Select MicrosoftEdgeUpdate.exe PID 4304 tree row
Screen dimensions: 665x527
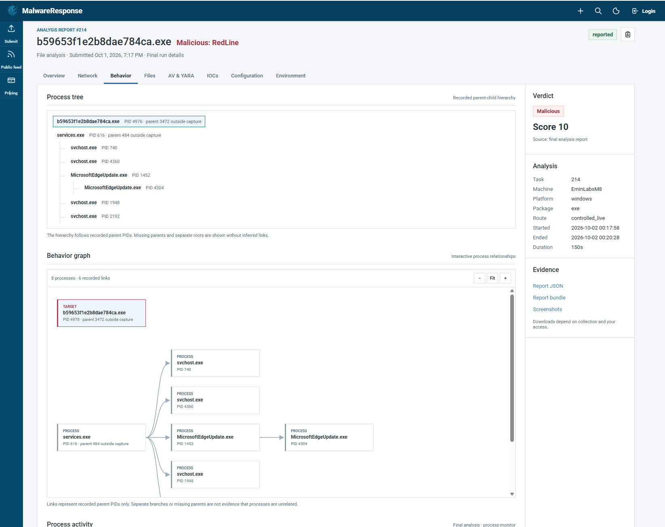click(124, 188)
